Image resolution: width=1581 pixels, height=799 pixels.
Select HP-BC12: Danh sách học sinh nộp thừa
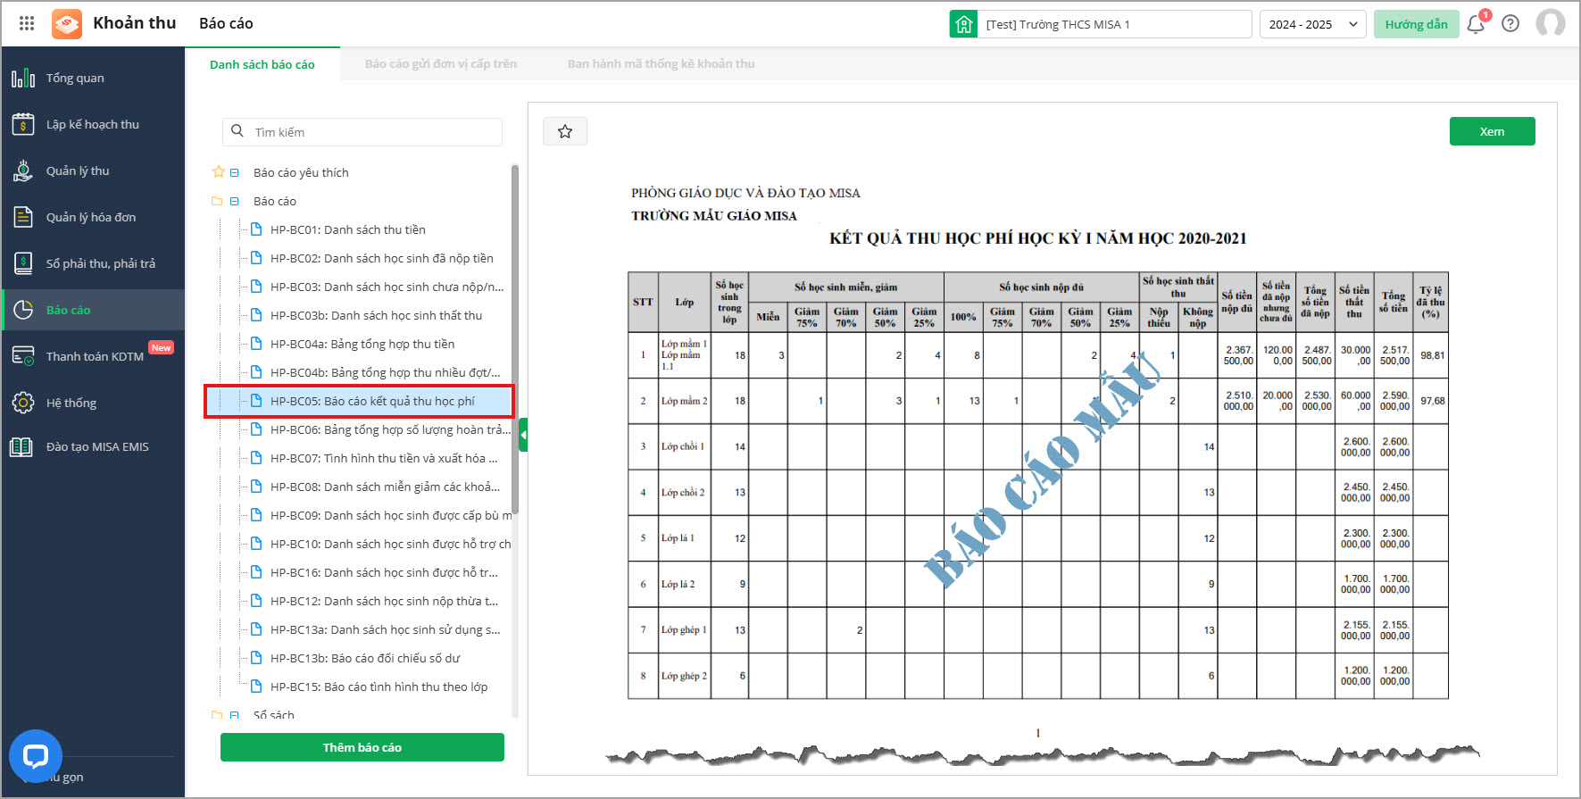click(x=384, y=601)
